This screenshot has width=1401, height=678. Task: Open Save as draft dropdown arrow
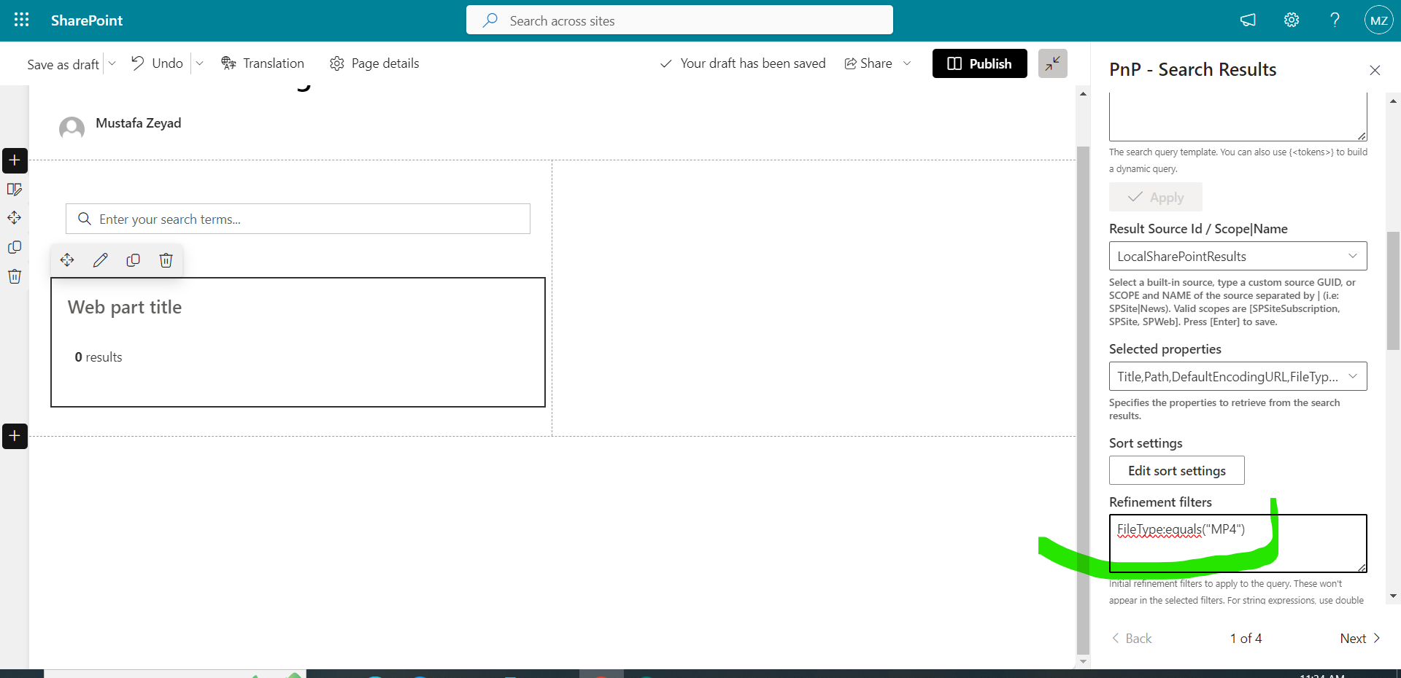click(x=112, y=63)
